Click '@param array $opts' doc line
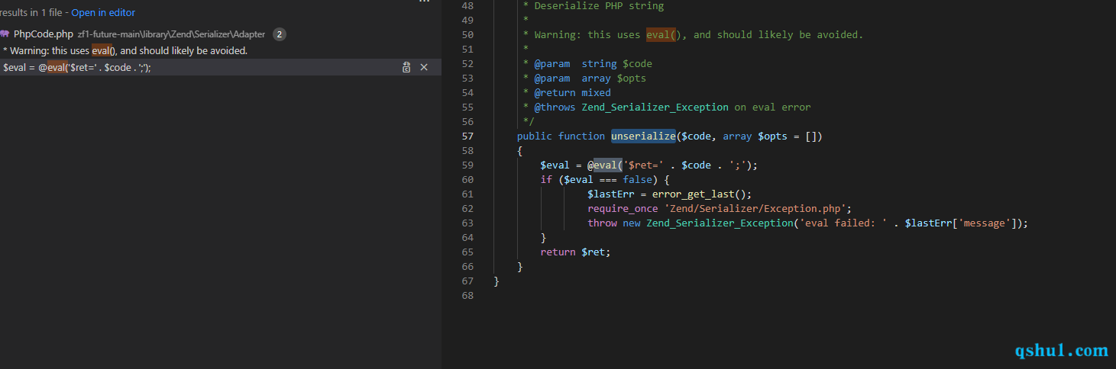1116x369 pixels. tap(590, 79)
